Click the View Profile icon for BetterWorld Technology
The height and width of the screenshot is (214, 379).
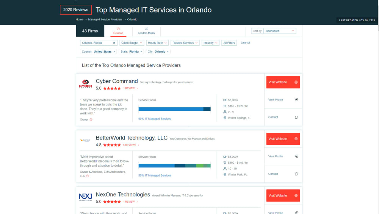tap(297, 156)
